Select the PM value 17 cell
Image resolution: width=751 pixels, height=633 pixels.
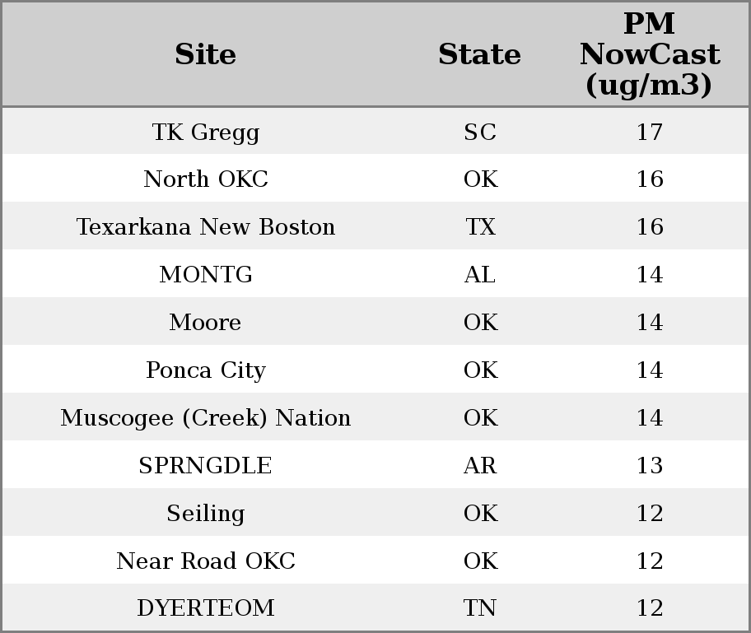649,132
